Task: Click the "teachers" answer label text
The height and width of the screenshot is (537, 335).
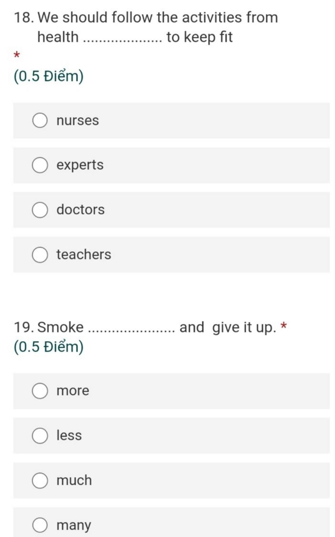Action: (x=84, y=254)
